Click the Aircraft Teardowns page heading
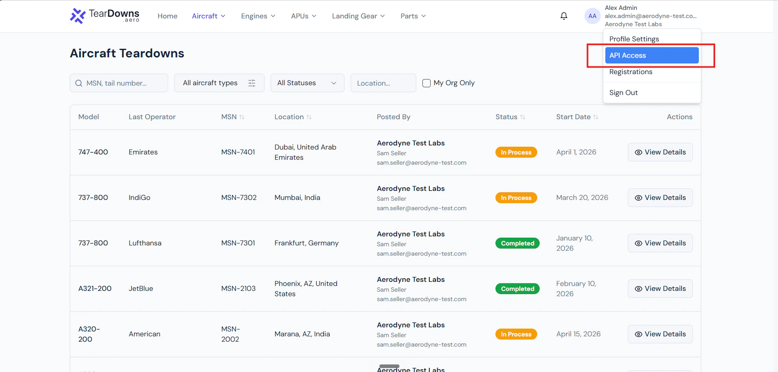The width and height of the screenshot is (778, 372). pos(127,53)
